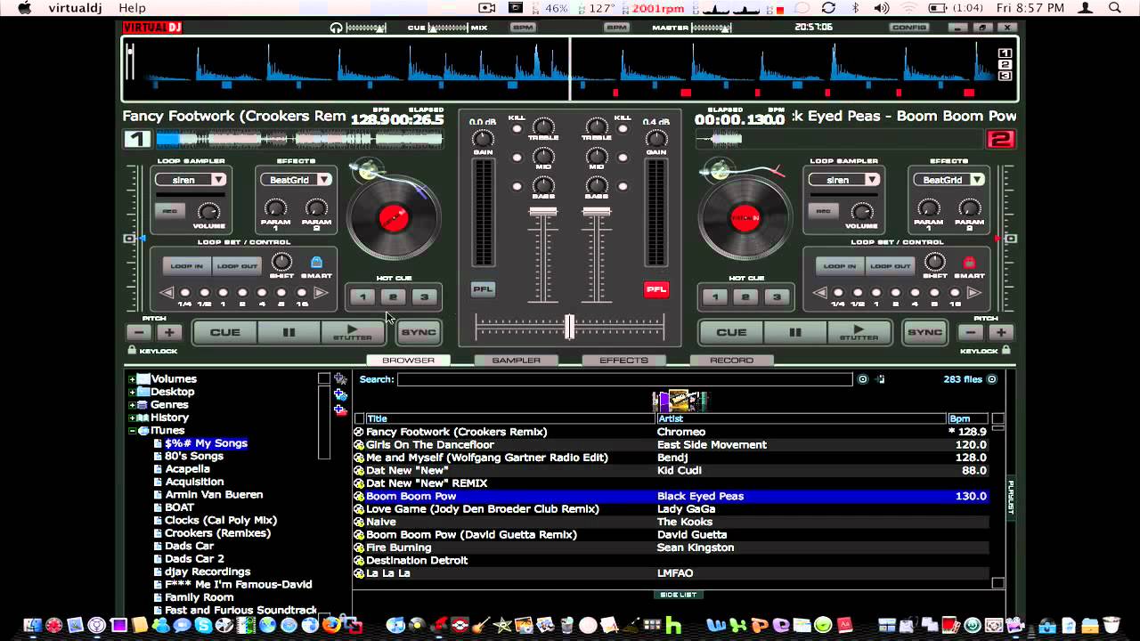
Task: Expand the History tree node
Action: coord(132,418)
